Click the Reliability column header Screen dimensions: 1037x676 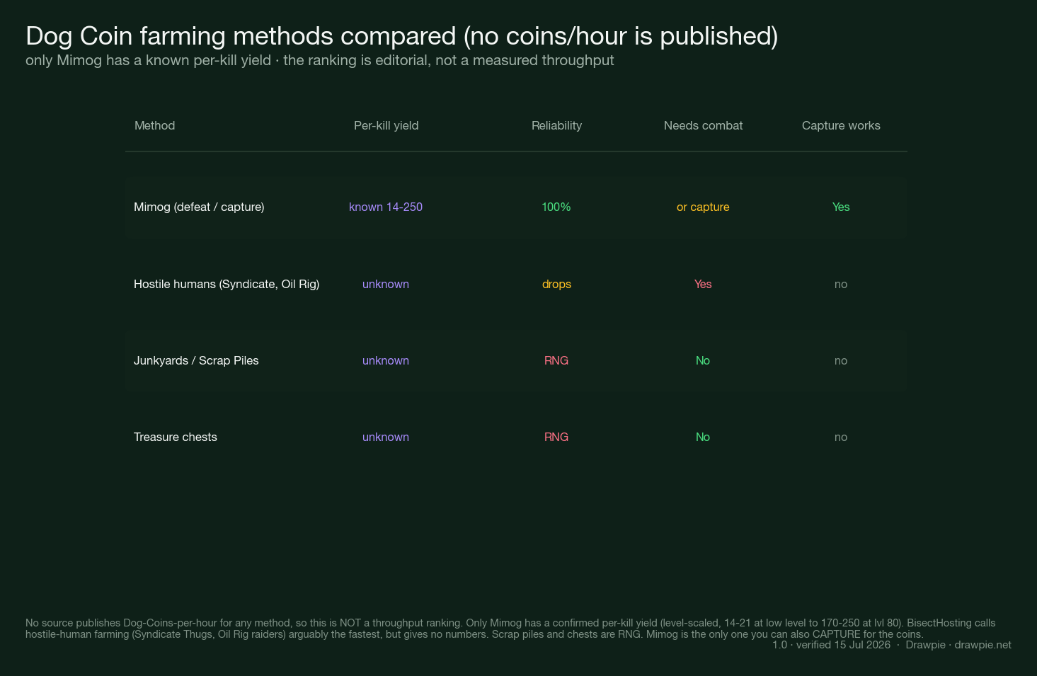556,125
